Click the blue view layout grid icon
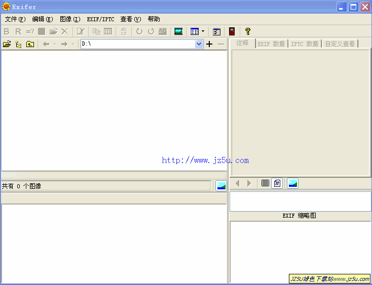 [195, 31]
